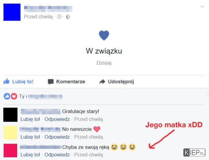Click the thumbs-up icon next to Lubię to!
Viewport: 209px width, 160px height.
[x=7, y=81]
